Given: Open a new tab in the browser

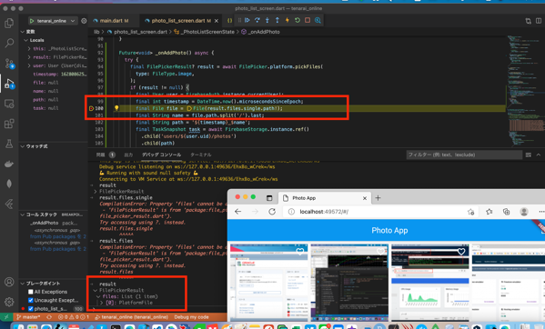Looking at the screenshot, I should (x=378, y=198).
